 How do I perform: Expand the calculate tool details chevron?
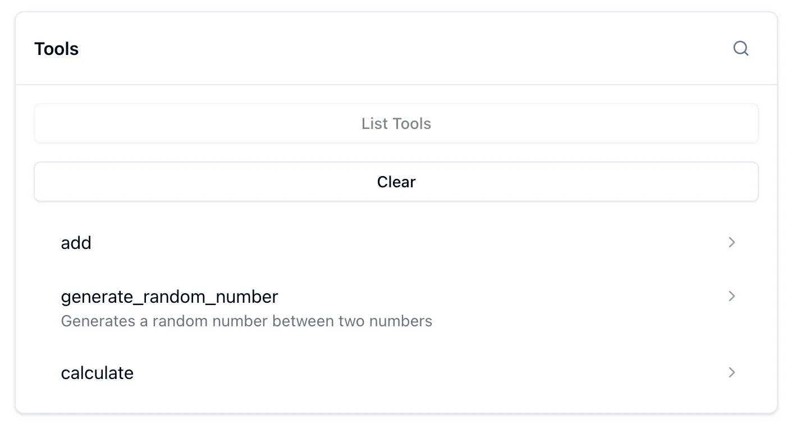pos(731,372)
